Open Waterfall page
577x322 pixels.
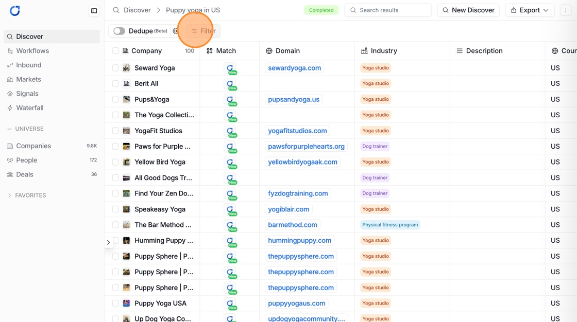coord(52,108)
